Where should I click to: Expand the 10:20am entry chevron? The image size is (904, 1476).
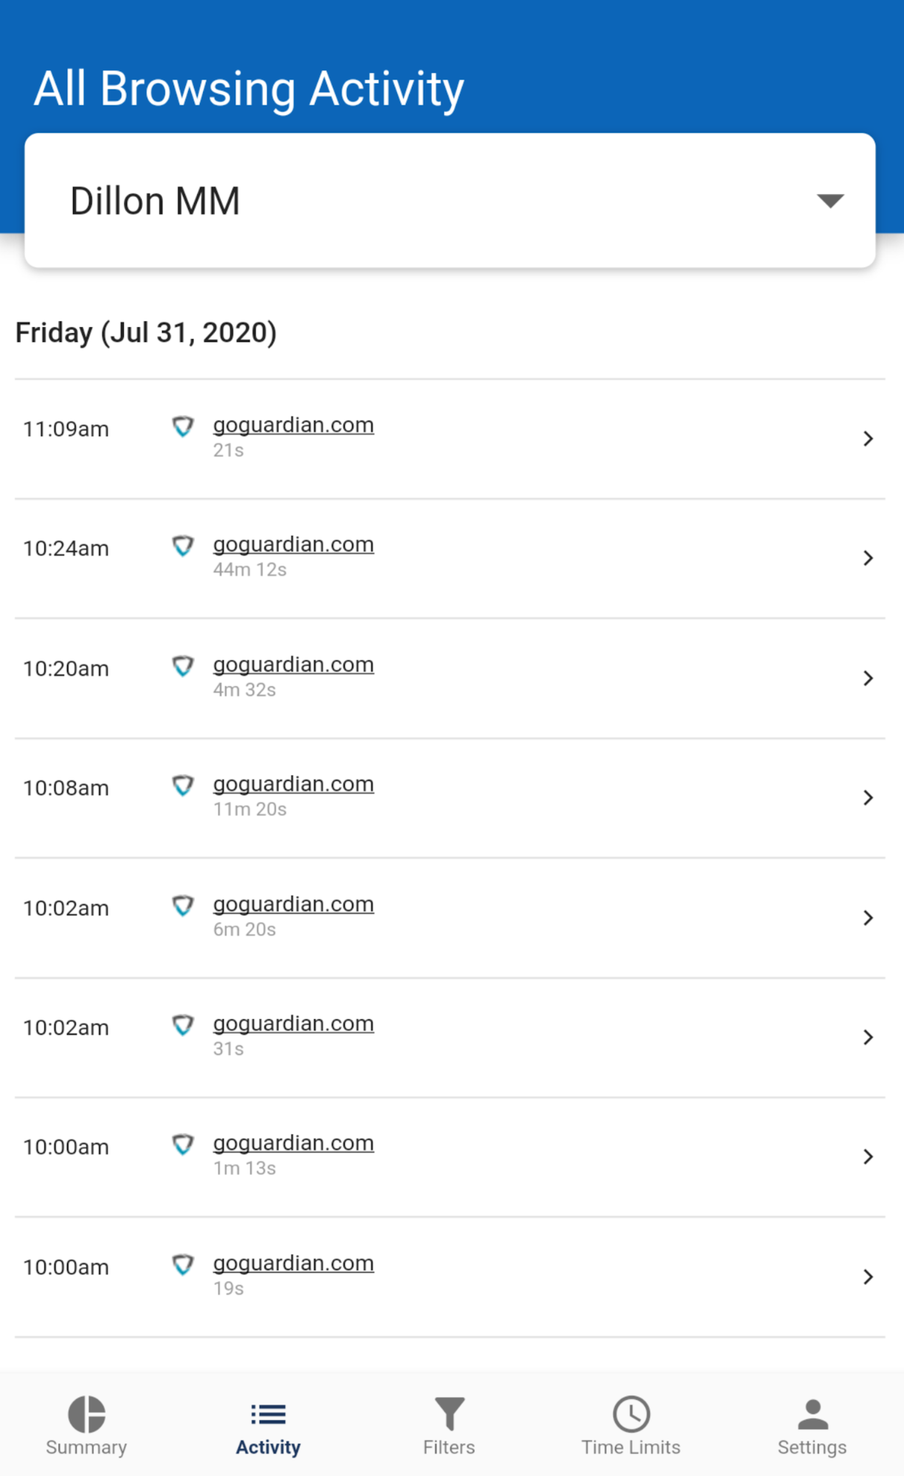pos(868,678)
